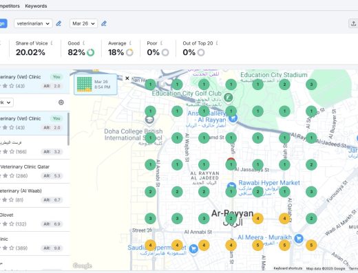This screenshot has height=273, width=358.
Task: Click the Rawabi Hyper Market cart icon
Action: [231, 186]
